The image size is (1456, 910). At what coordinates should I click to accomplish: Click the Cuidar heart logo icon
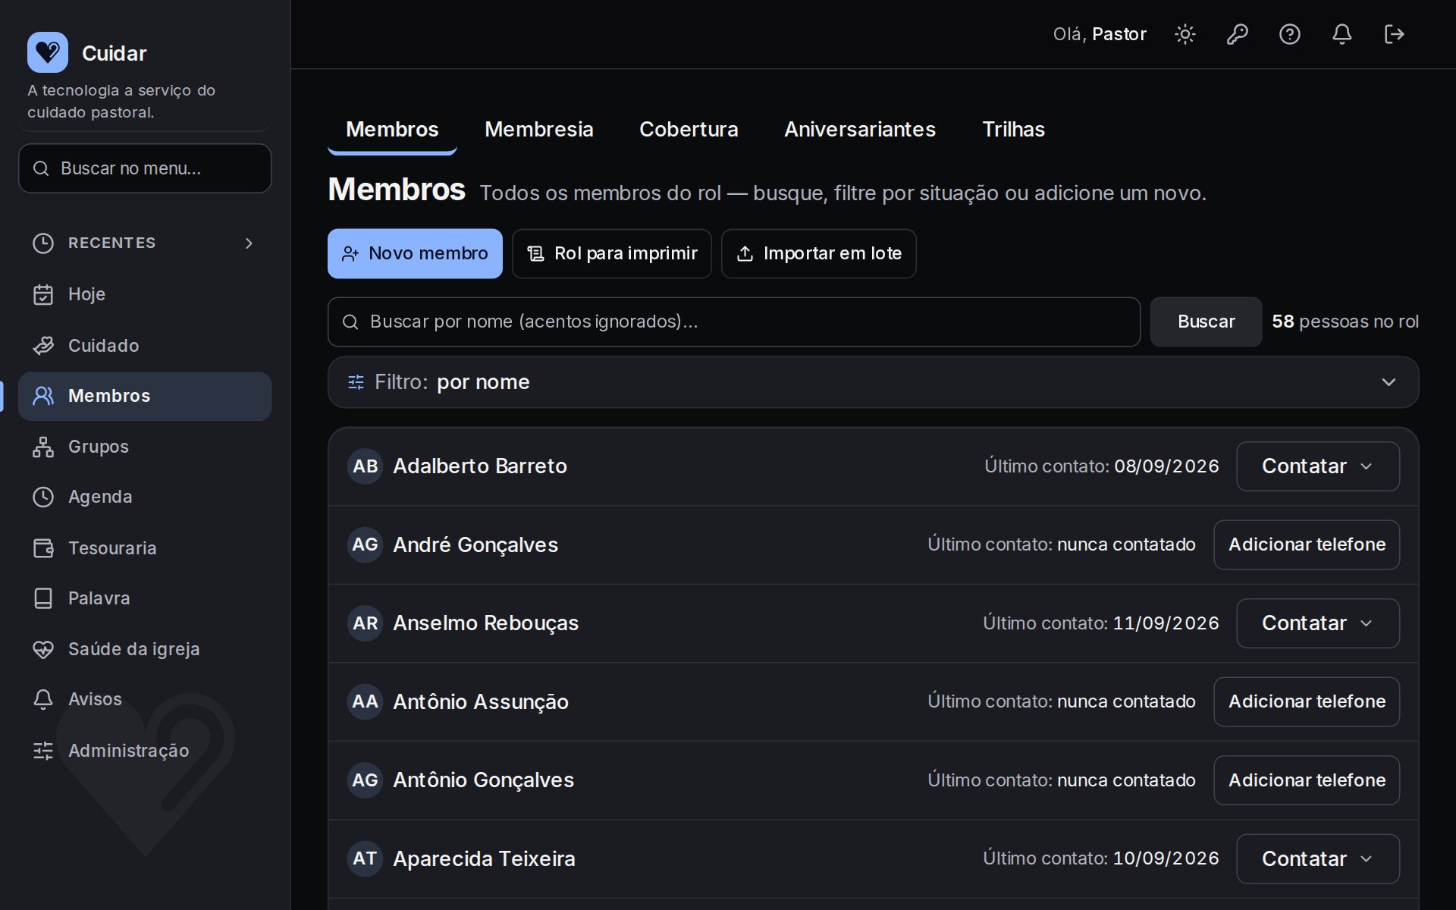[x=48, y=52]
